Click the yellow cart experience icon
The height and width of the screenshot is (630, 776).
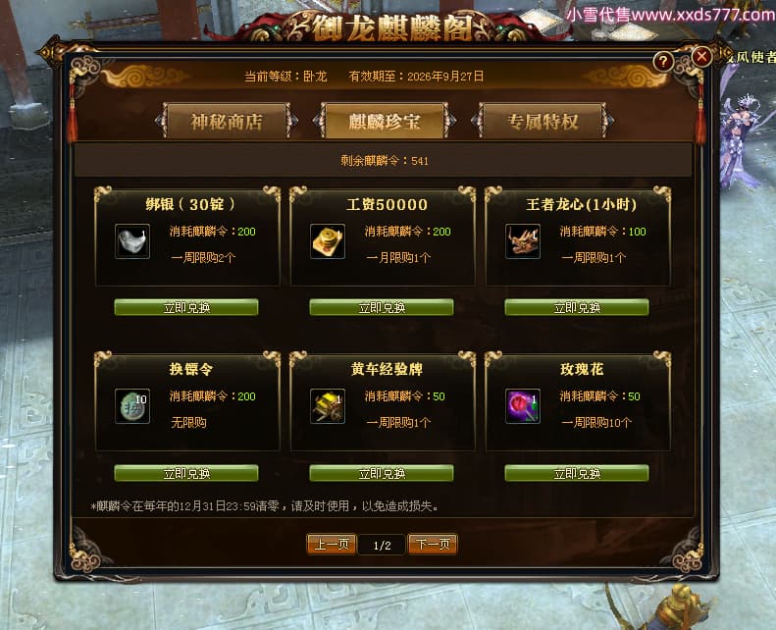(x=327, y=406)
